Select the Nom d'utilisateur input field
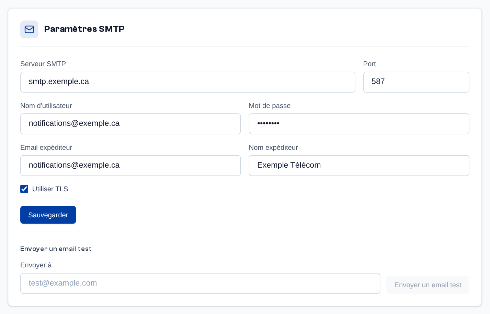Image resolution: width=490 pixels, height=314 pixels. [130, 124]
